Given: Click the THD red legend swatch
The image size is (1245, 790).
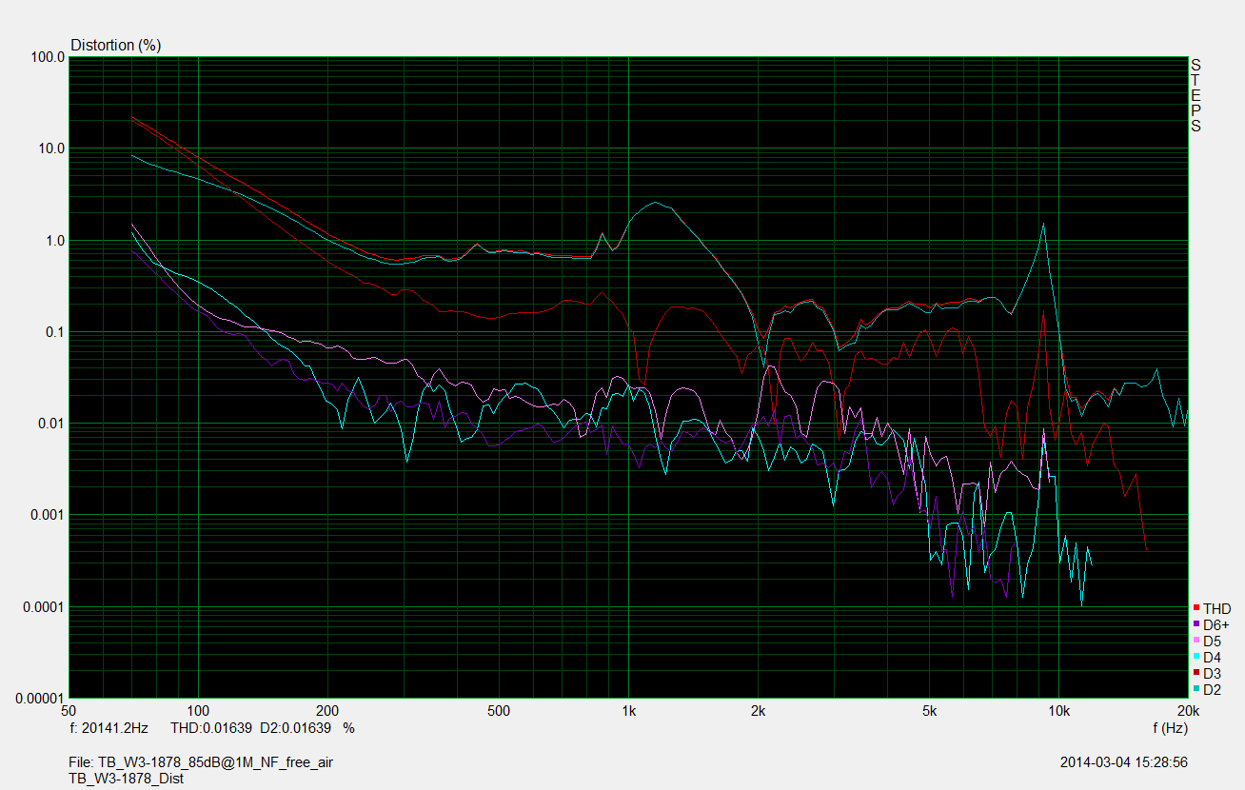Looking at the screenshot, I should 1196,608.
